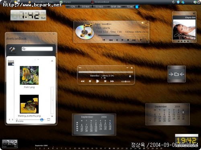The width and height of the screenshot is (201, 150).
Task: Select the Fish1.png thumbnail
Action: [x=29, y=75]
